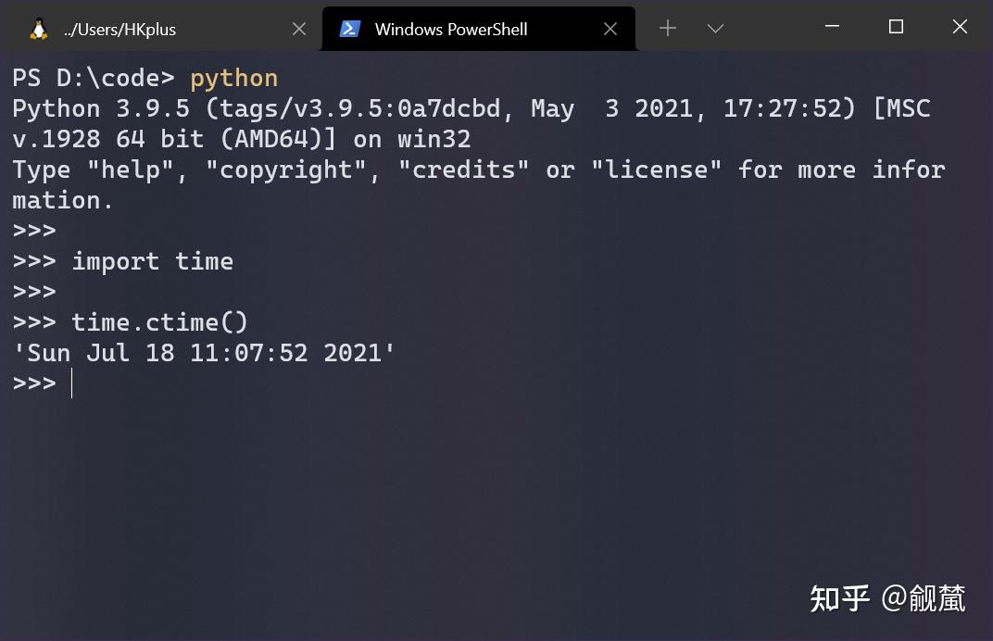The width and height of the screenshot is (993, 641).
Task: Click the python command text in the prompt
Action: click(x=233, y=78)
